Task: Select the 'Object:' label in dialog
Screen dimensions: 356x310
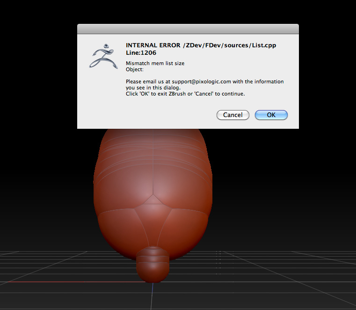Action: [135, 69]
